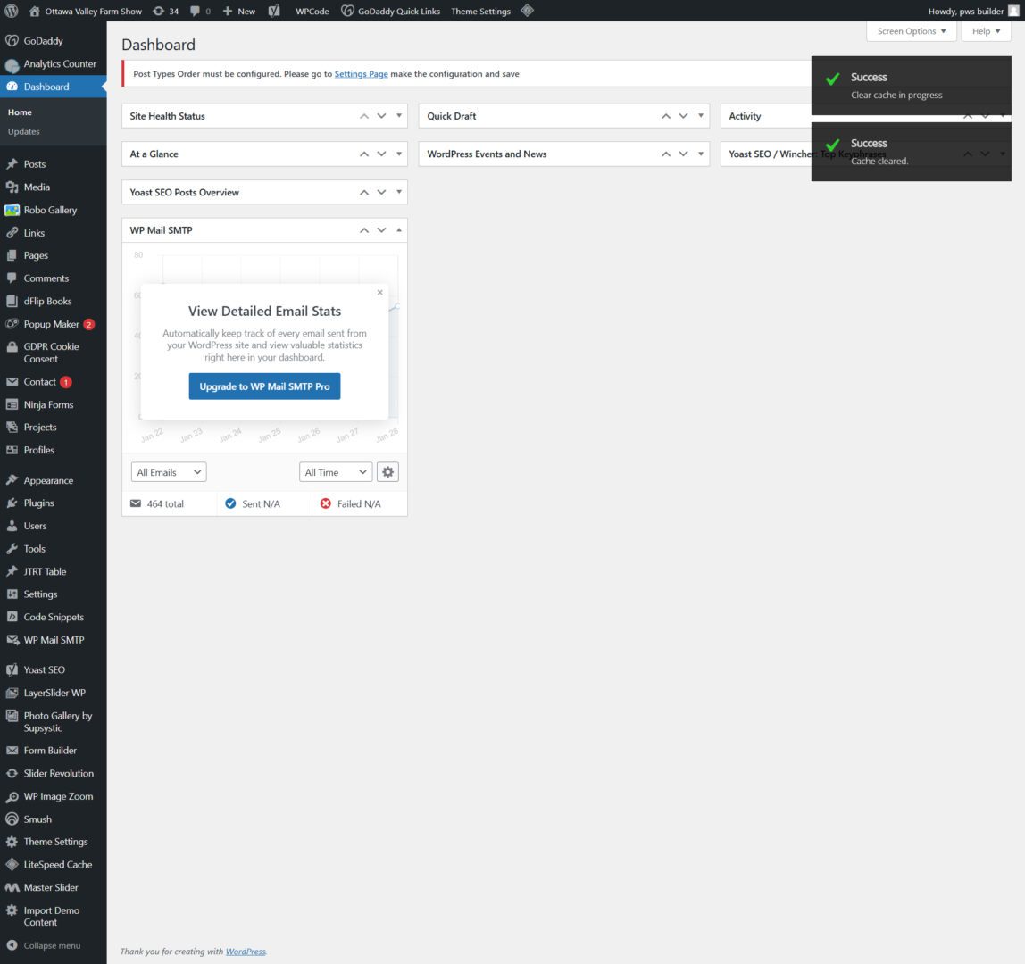The height and width of the screenshot is (964, 1025).
Task: Move Quick Draft widget up
Action: pos(666,116)
